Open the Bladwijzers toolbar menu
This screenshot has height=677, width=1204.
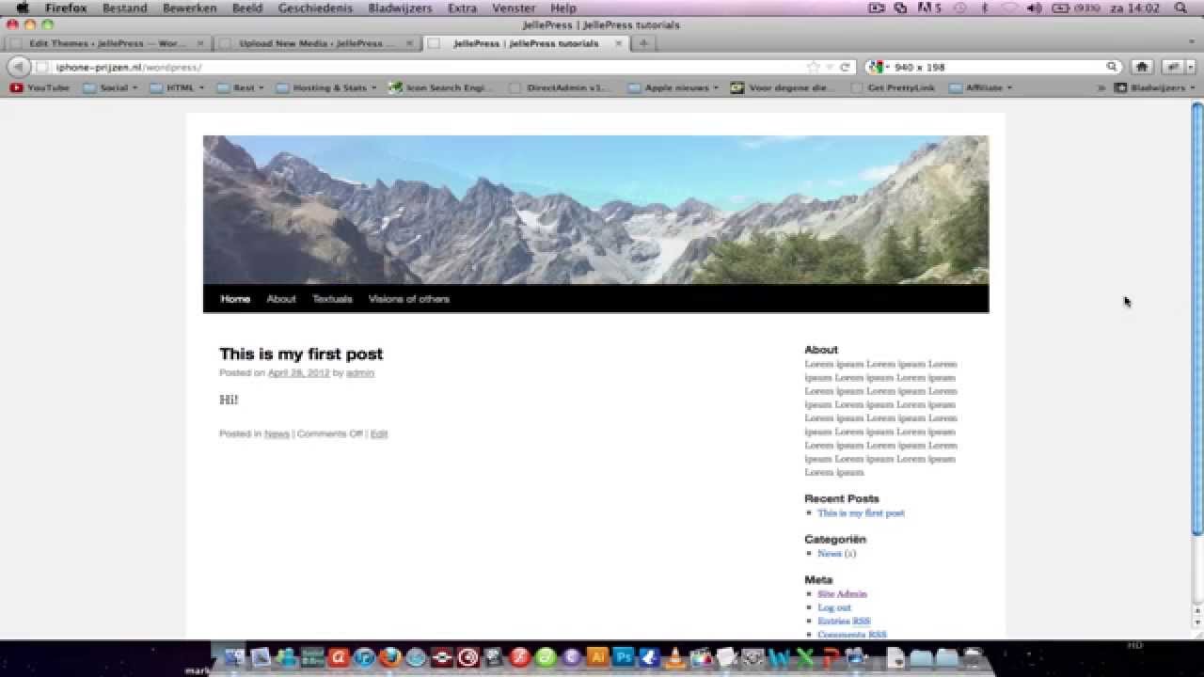(1154, 87)
